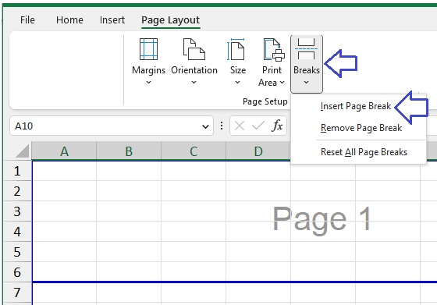This screenshot has width=437, height=305.
Task: Select the row 6 header
Action: (x=17, y=272)
